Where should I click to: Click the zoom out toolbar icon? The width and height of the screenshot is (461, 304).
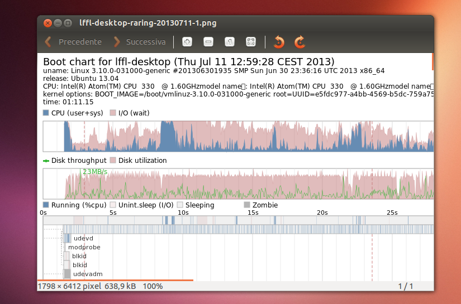point(208,42)
